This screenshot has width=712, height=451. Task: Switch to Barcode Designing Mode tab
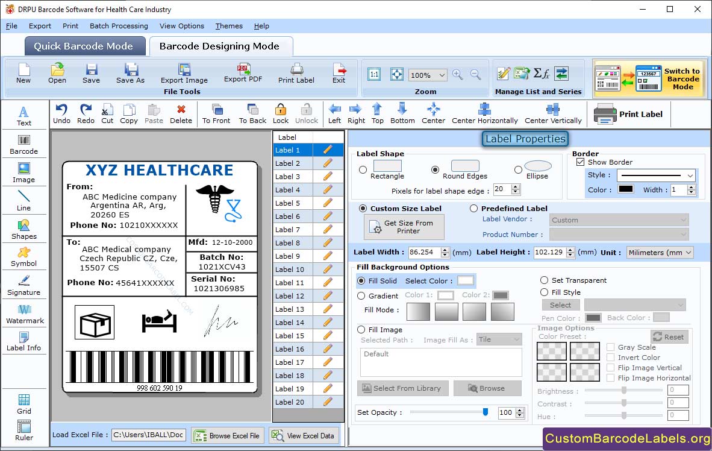(x=220, y=46)
